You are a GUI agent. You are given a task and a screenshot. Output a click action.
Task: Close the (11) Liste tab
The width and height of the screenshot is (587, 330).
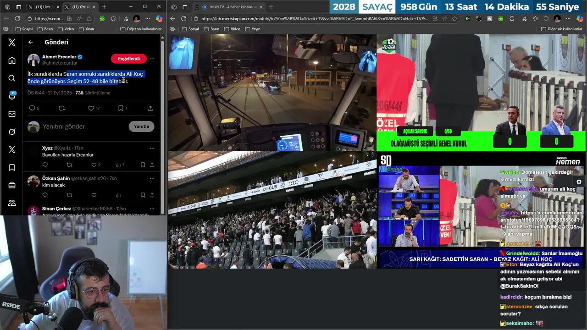57,7
